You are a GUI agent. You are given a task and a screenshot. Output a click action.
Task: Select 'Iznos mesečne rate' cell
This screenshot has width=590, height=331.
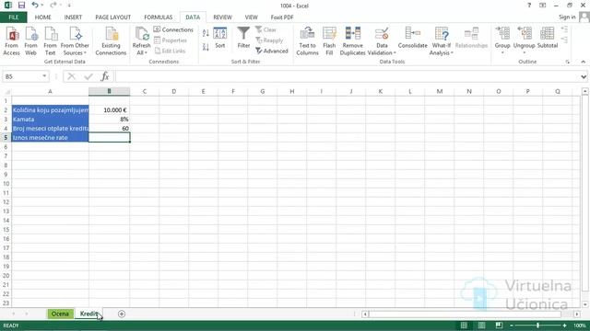click(50, 138)
